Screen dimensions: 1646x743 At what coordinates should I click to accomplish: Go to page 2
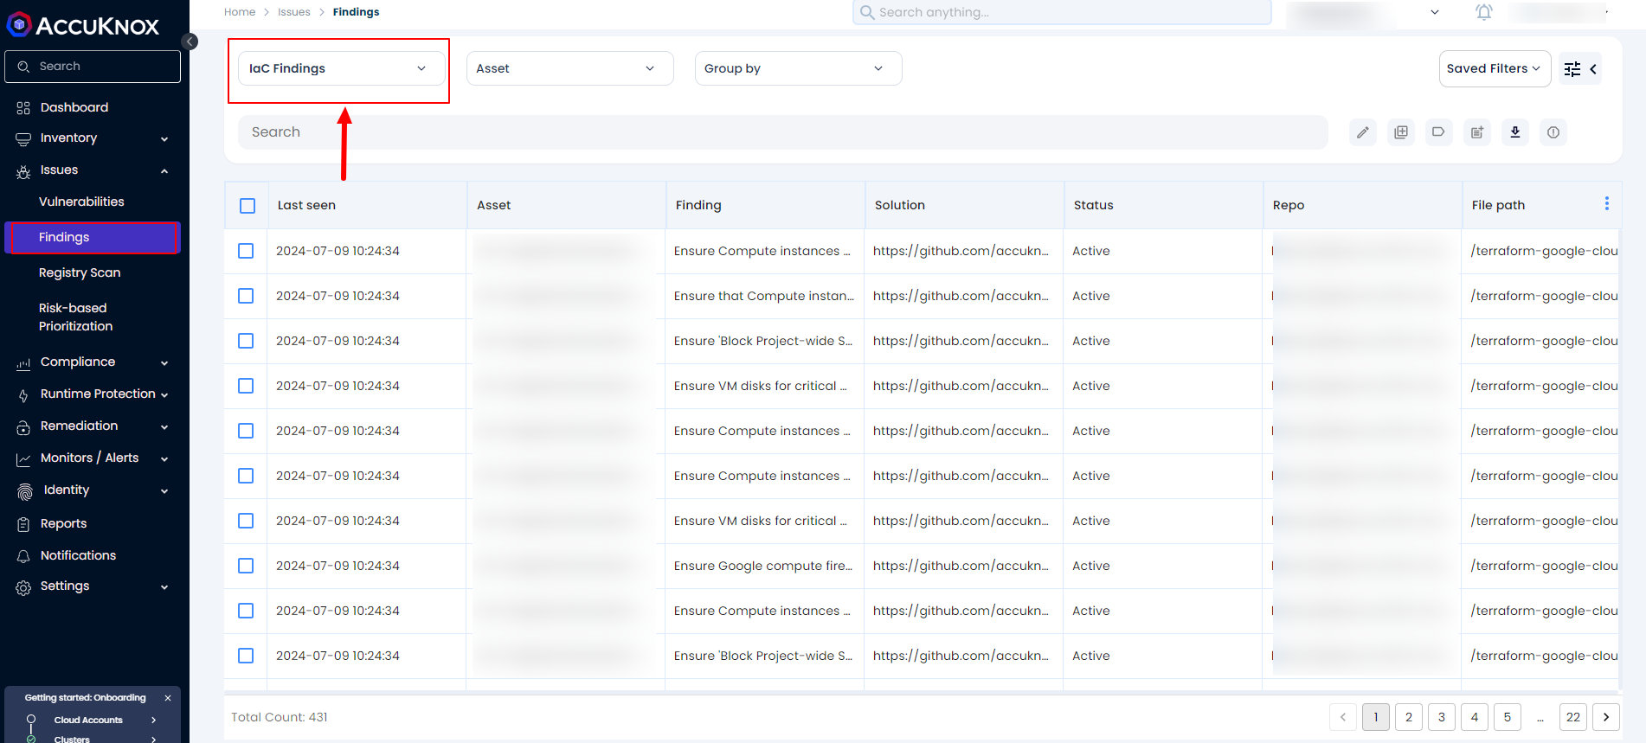click(x=1409, y=717)
